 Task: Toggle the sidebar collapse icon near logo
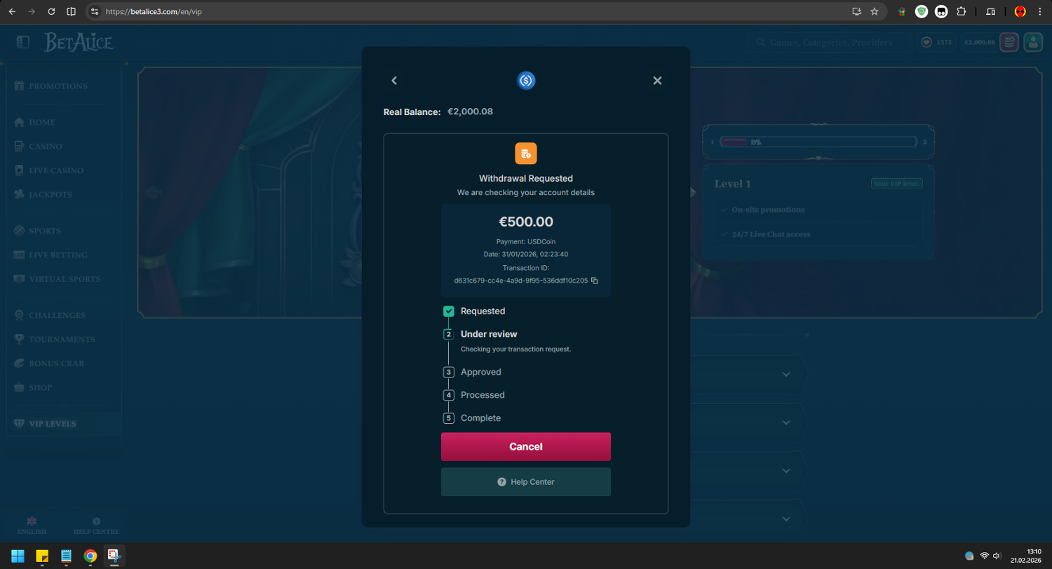tap(23, 42)
